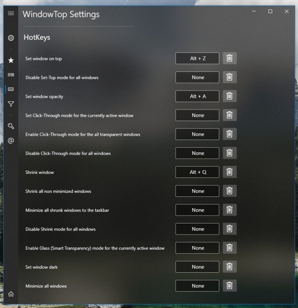Delete hotkey for Set window on top
The width and height of the screenshot is (298, 308).
tap(230, 58)
